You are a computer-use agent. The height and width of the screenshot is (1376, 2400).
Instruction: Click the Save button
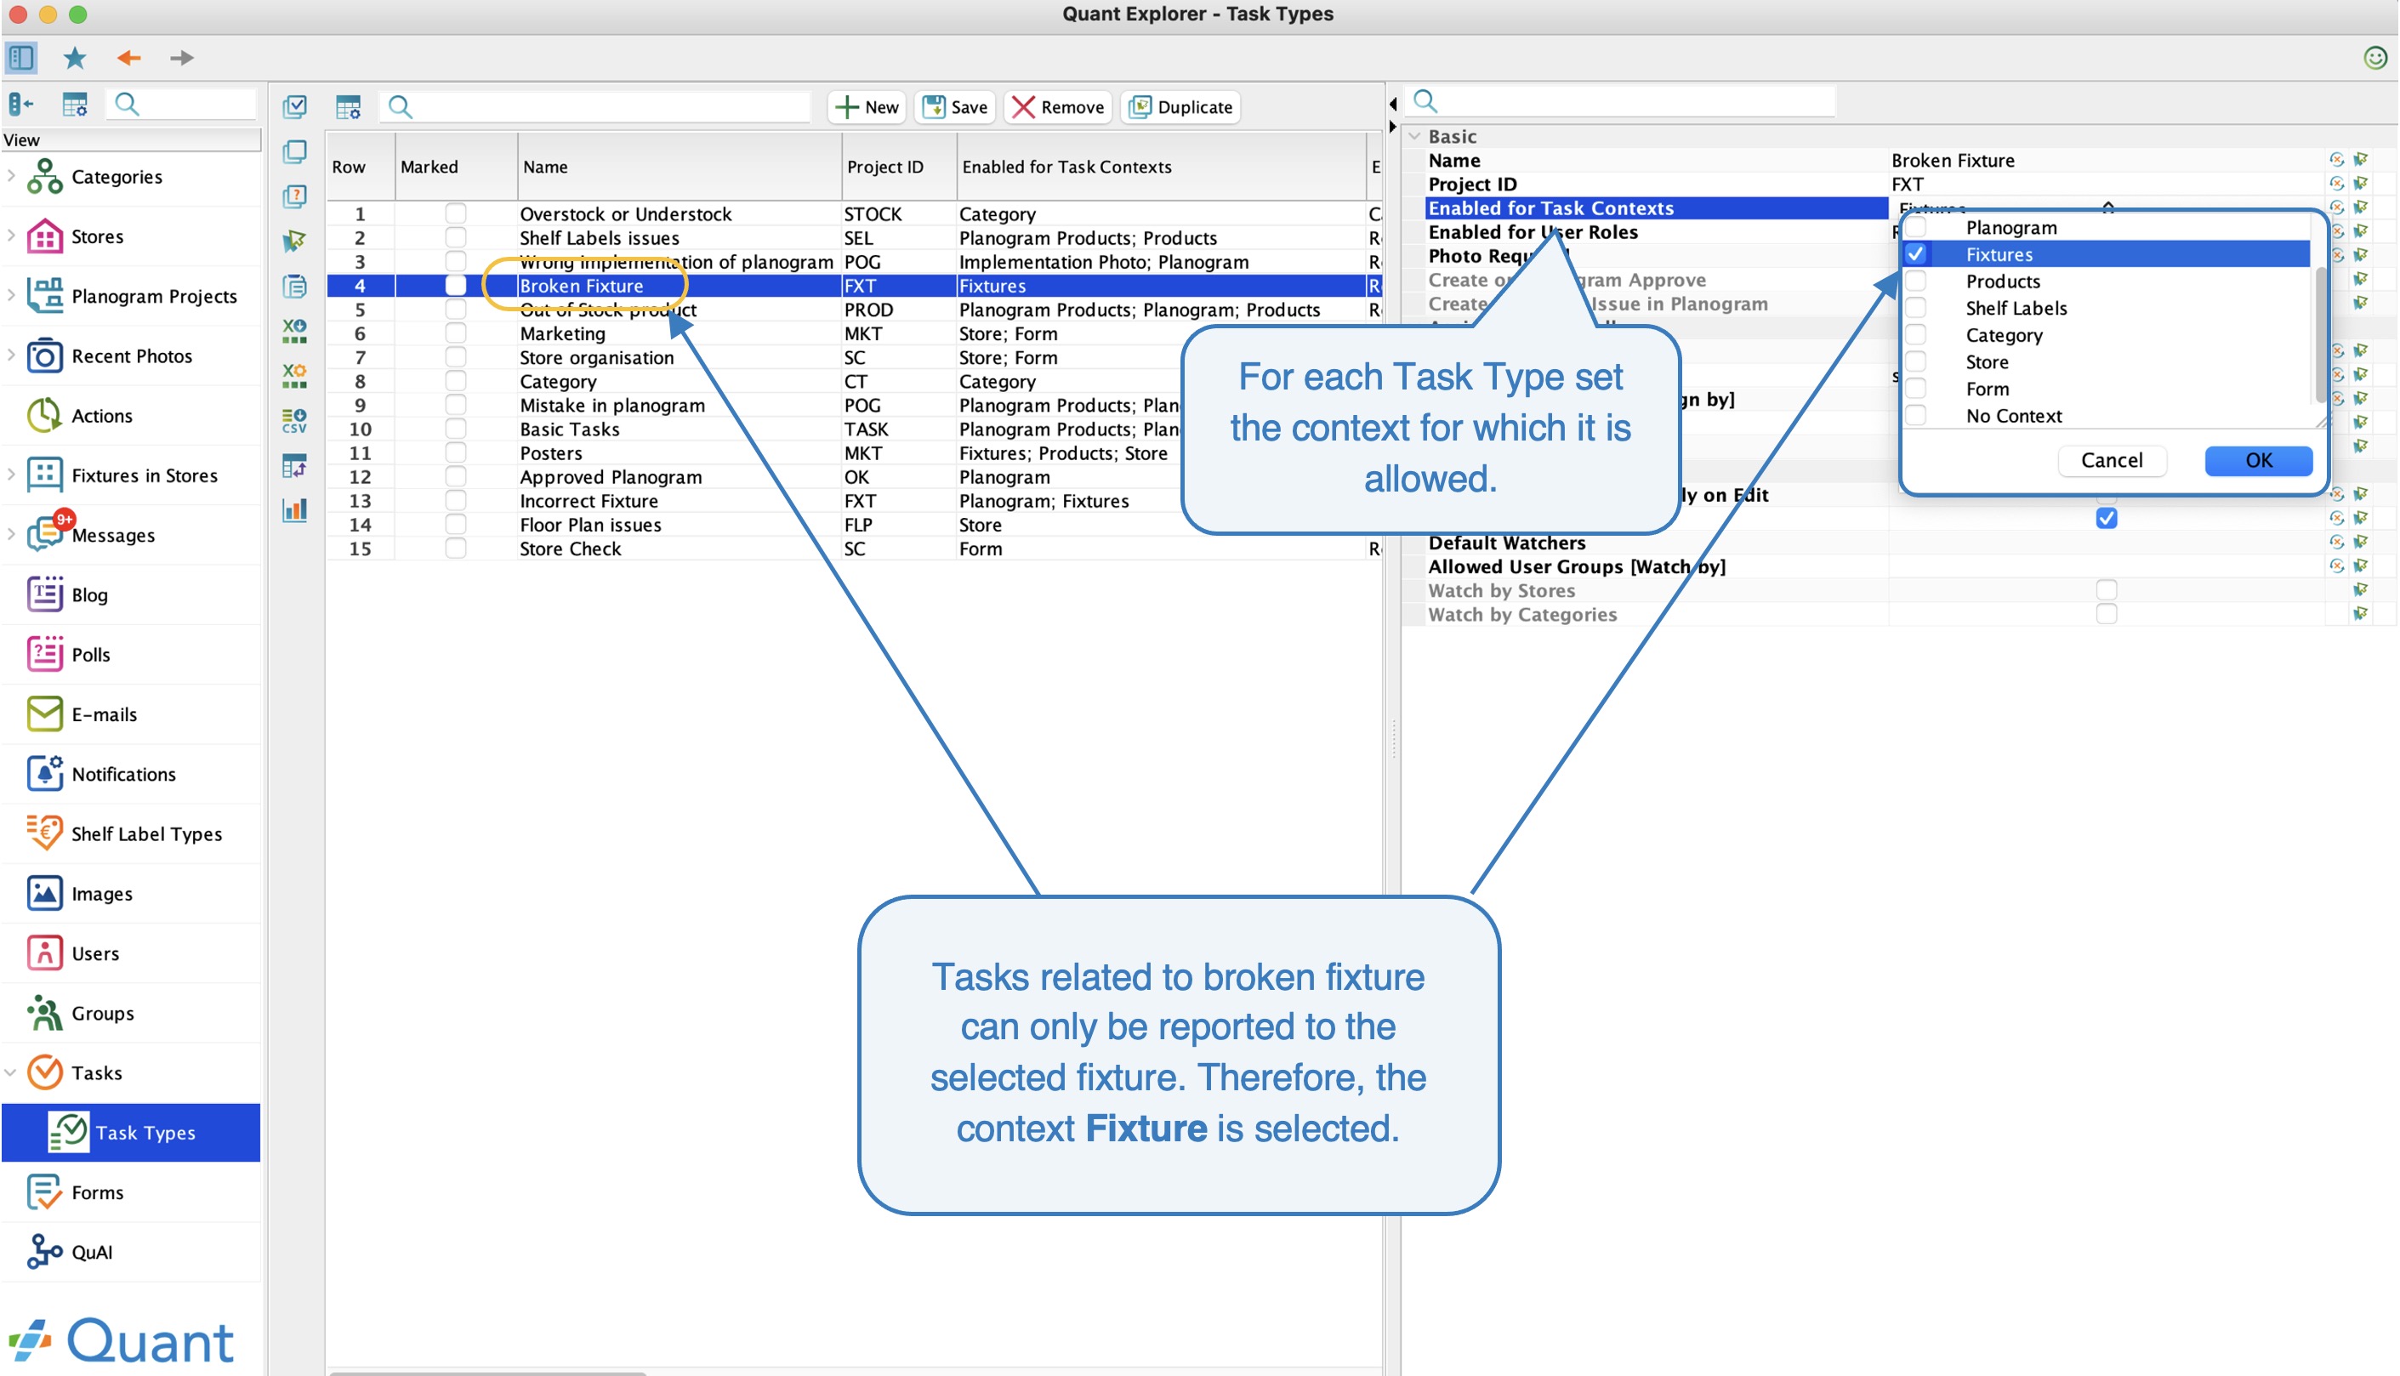955,107
